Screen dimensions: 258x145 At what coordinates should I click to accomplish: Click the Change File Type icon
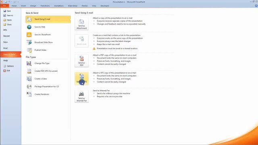[29, 63]
